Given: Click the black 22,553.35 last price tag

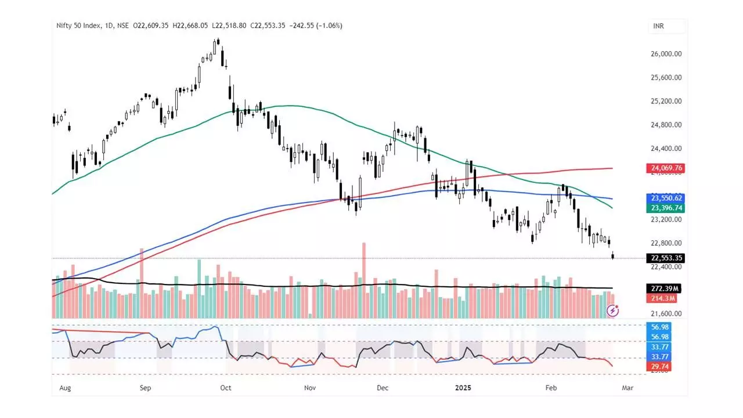Looking at the screenshot, I should coord(667,258).
